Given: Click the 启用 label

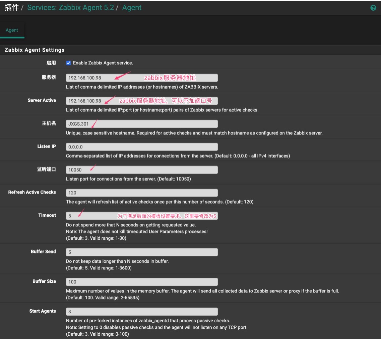Looking at the screenshot, I should [x=51, y=63].
